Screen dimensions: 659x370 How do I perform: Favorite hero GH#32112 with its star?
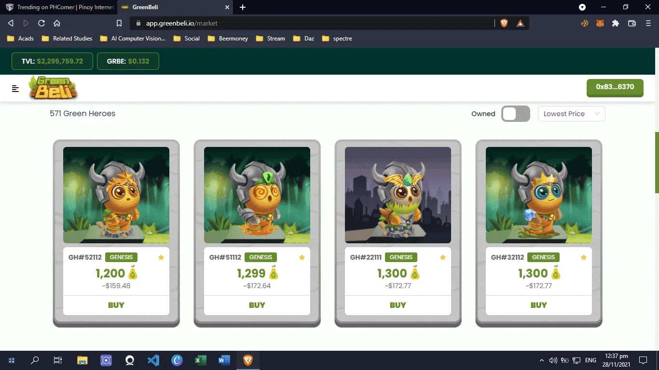coord(584,257)
